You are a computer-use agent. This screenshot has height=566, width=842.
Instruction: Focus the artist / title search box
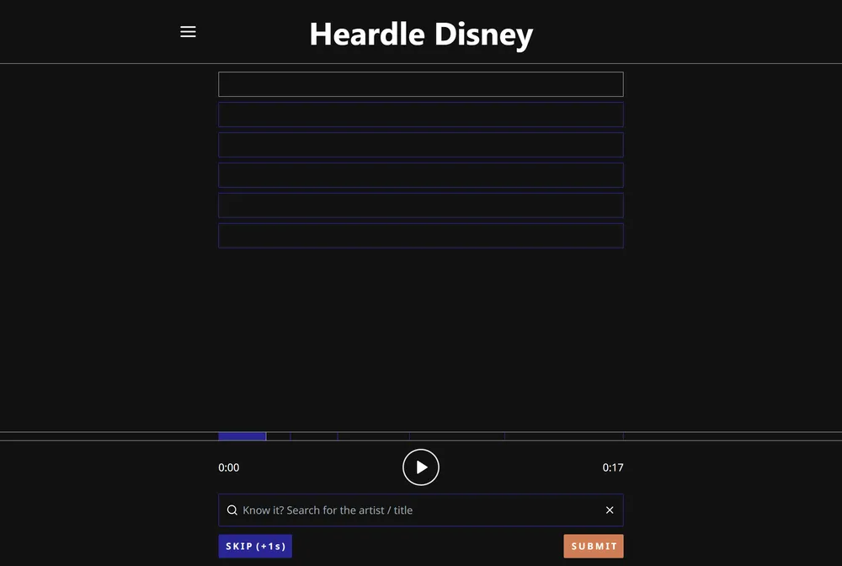coord(421,510)
